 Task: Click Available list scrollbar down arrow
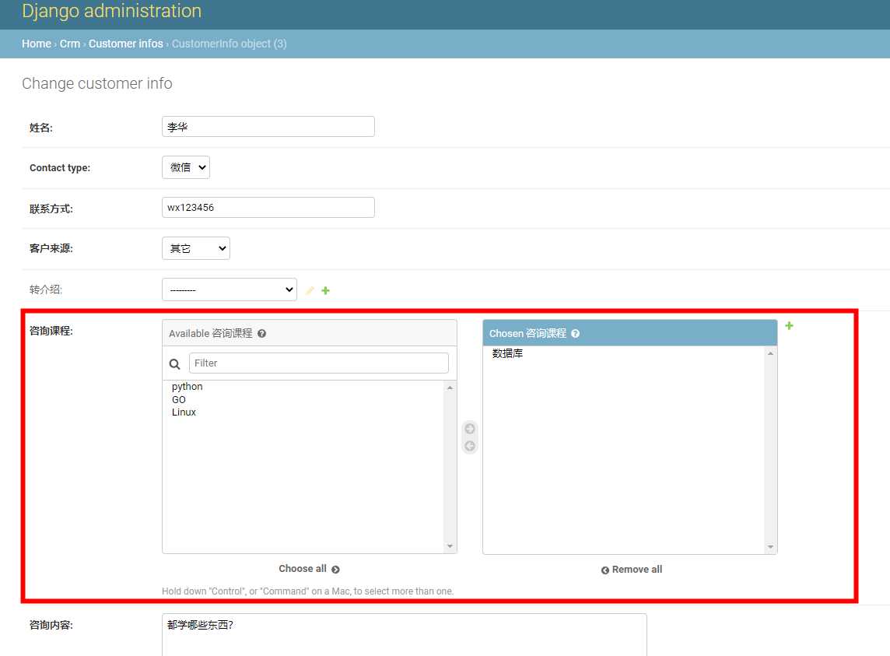[450, 546]
